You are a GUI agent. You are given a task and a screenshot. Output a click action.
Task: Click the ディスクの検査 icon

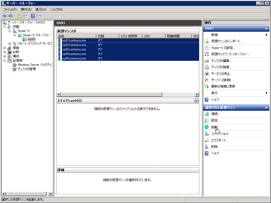[207, 67]
